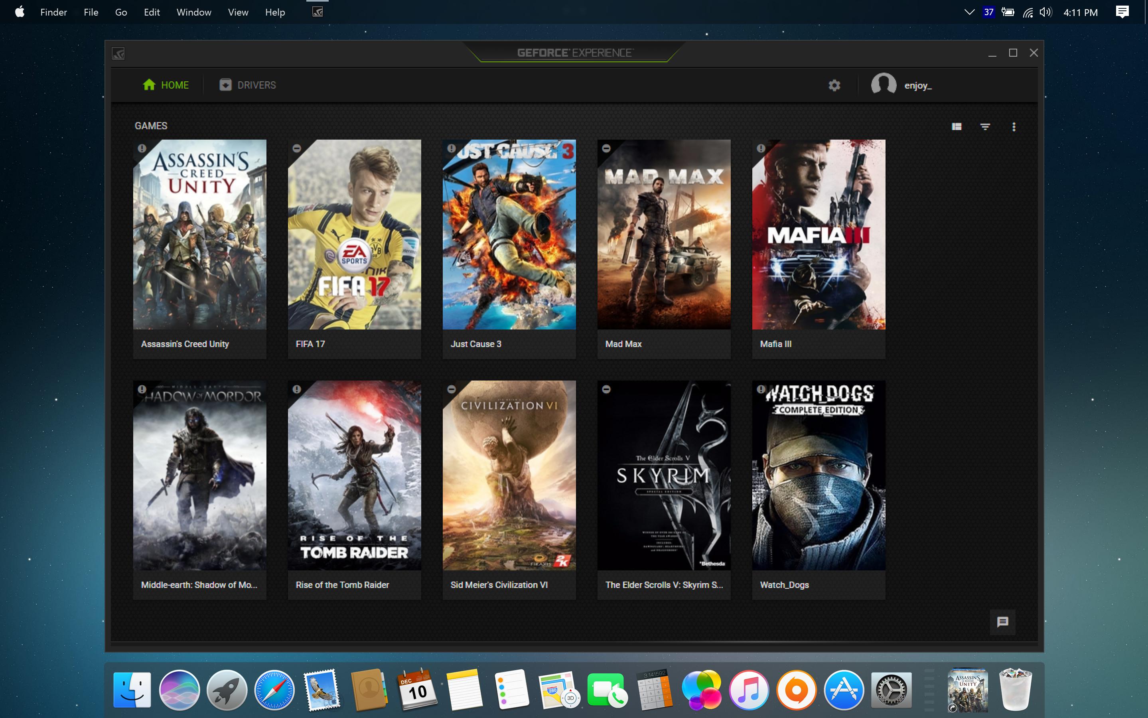Select the Rise of the Tomb Raider cover
Viewport: 1148px width, 718px height.
(355, 475)
